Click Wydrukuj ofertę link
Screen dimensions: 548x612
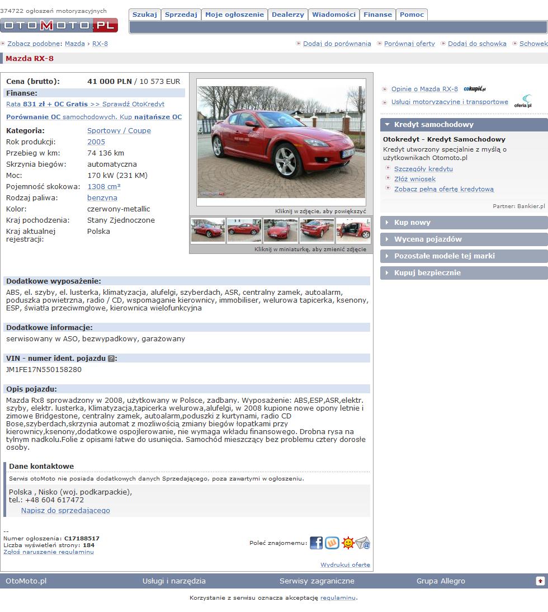(345, 565)
